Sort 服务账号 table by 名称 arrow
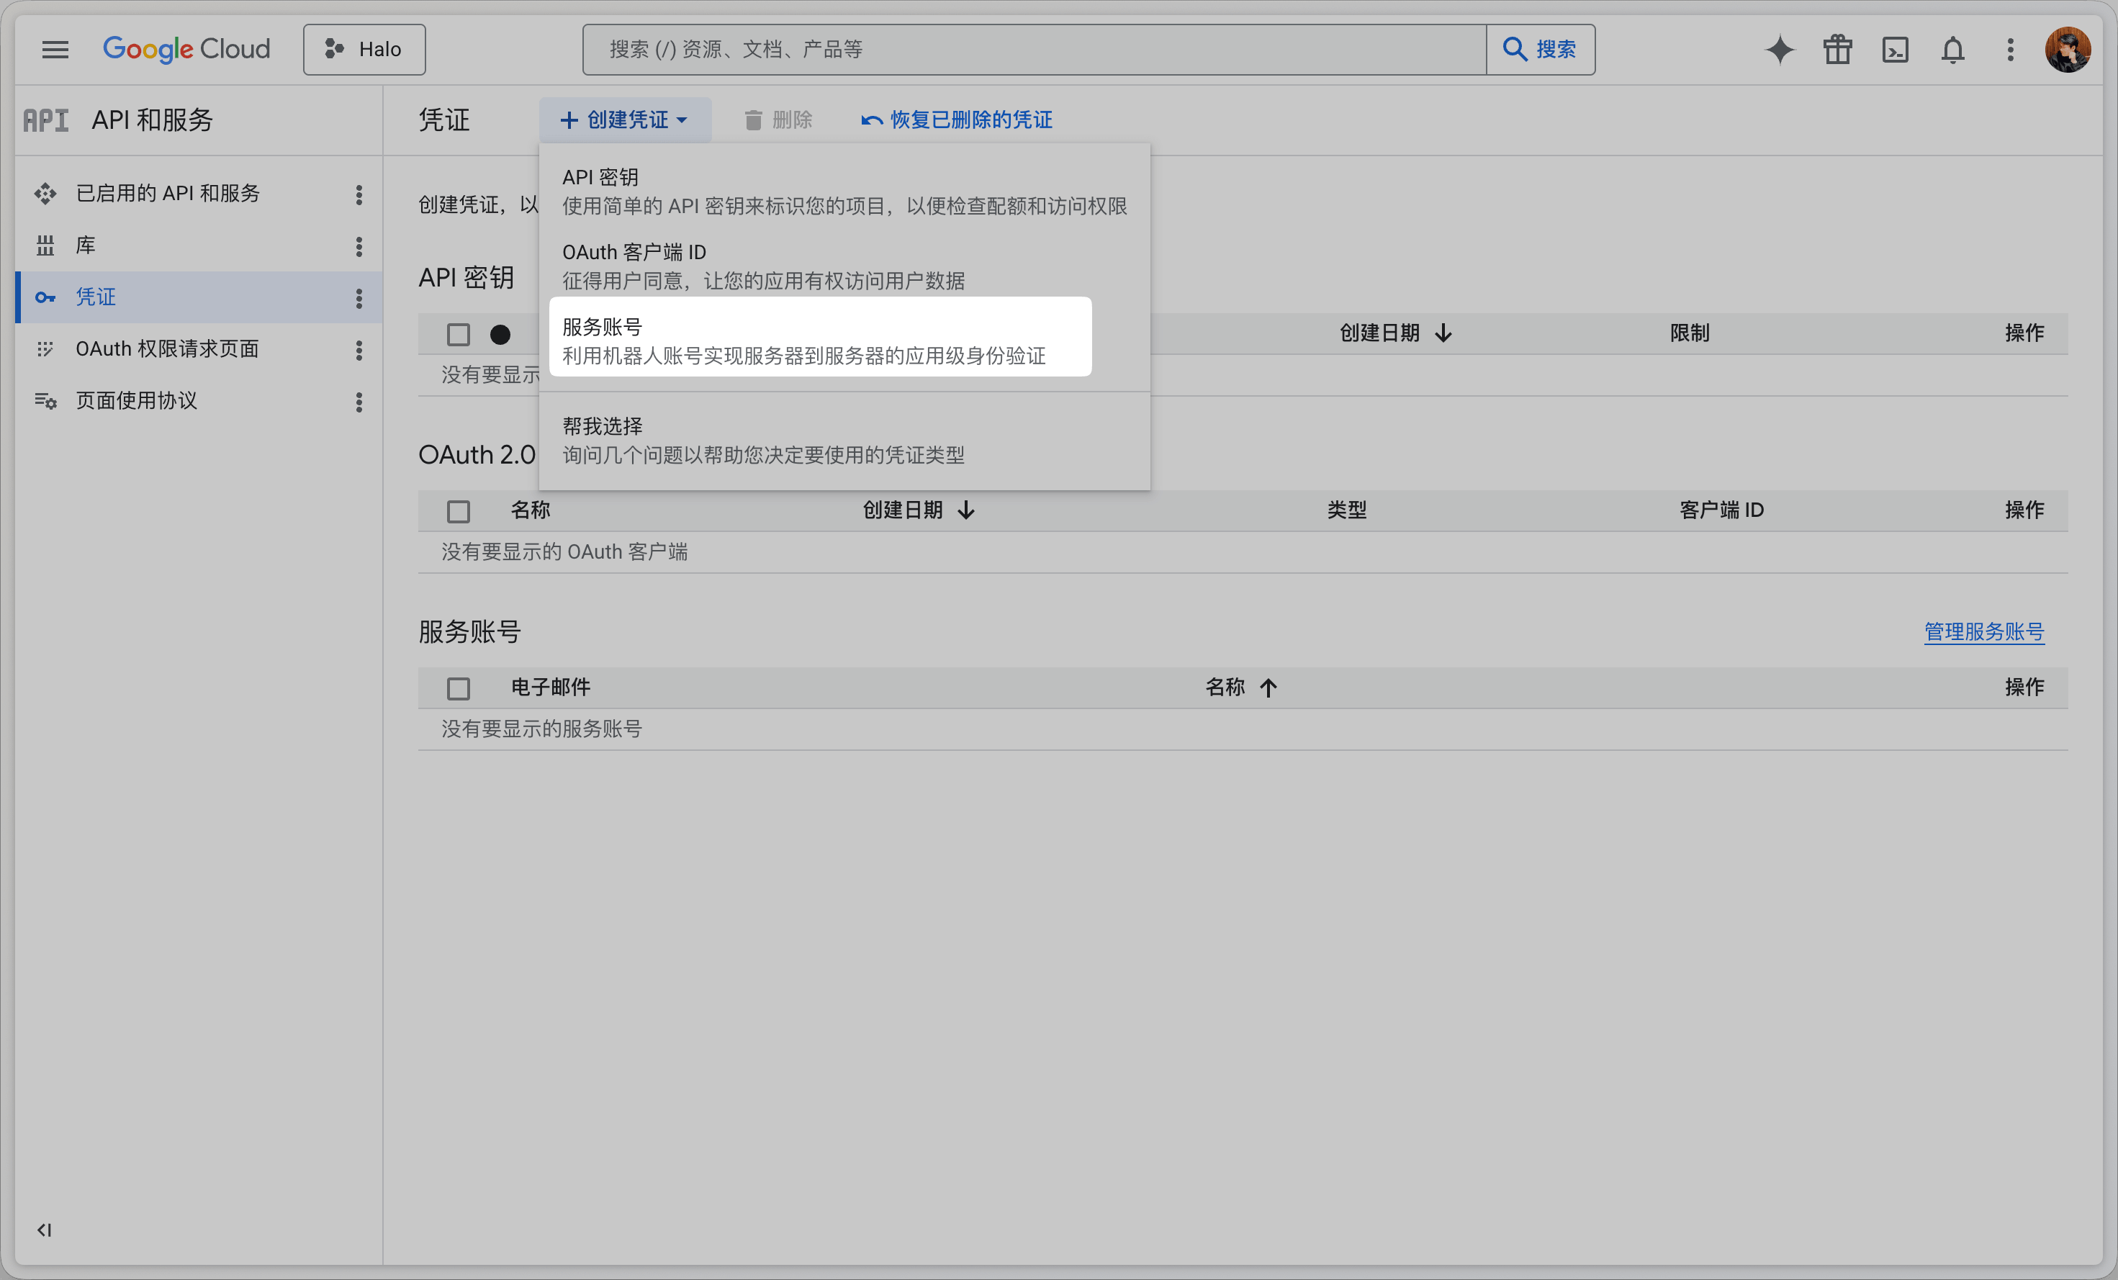Screen dimensions: 2118x1280 [x=1268, y=688]
